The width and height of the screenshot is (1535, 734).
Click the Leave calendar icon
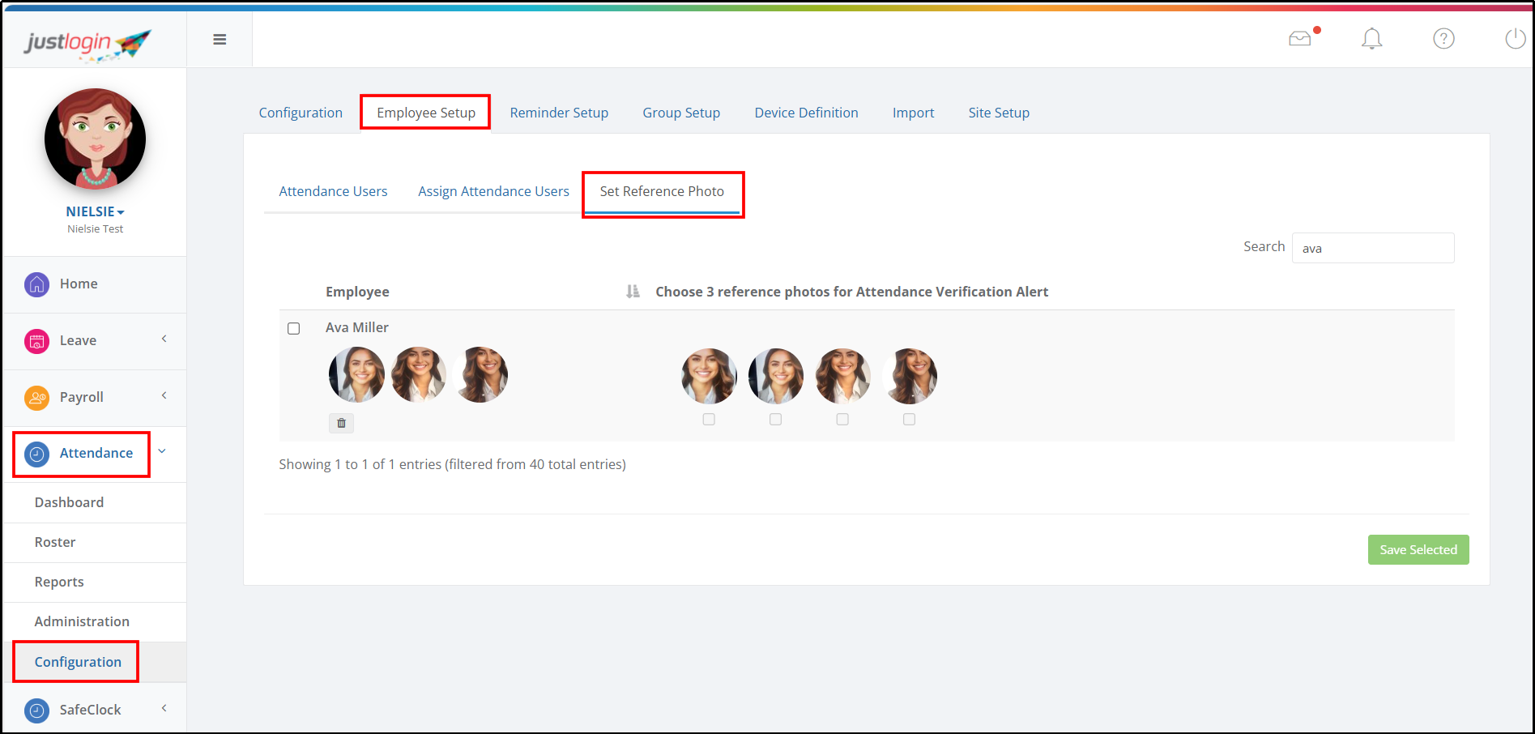[x=37, y=341]
